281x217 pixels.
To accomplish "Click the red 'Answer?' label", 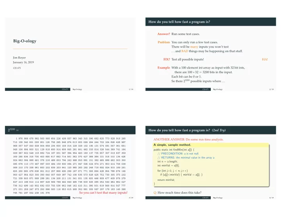I will [x=164, y=34].
